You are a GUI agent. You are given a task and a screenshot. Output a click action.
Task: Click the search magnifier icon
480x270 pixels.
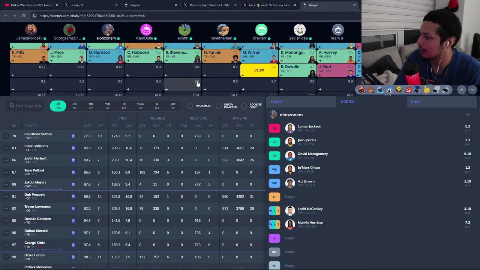click(x=12, y=106)
